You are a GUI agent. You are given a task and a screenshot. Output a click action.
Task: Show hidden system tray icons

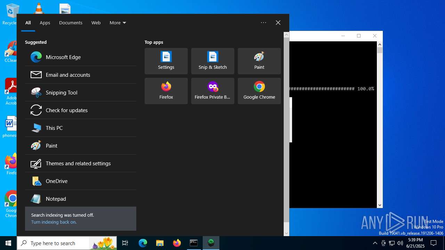tap(375, 243)
